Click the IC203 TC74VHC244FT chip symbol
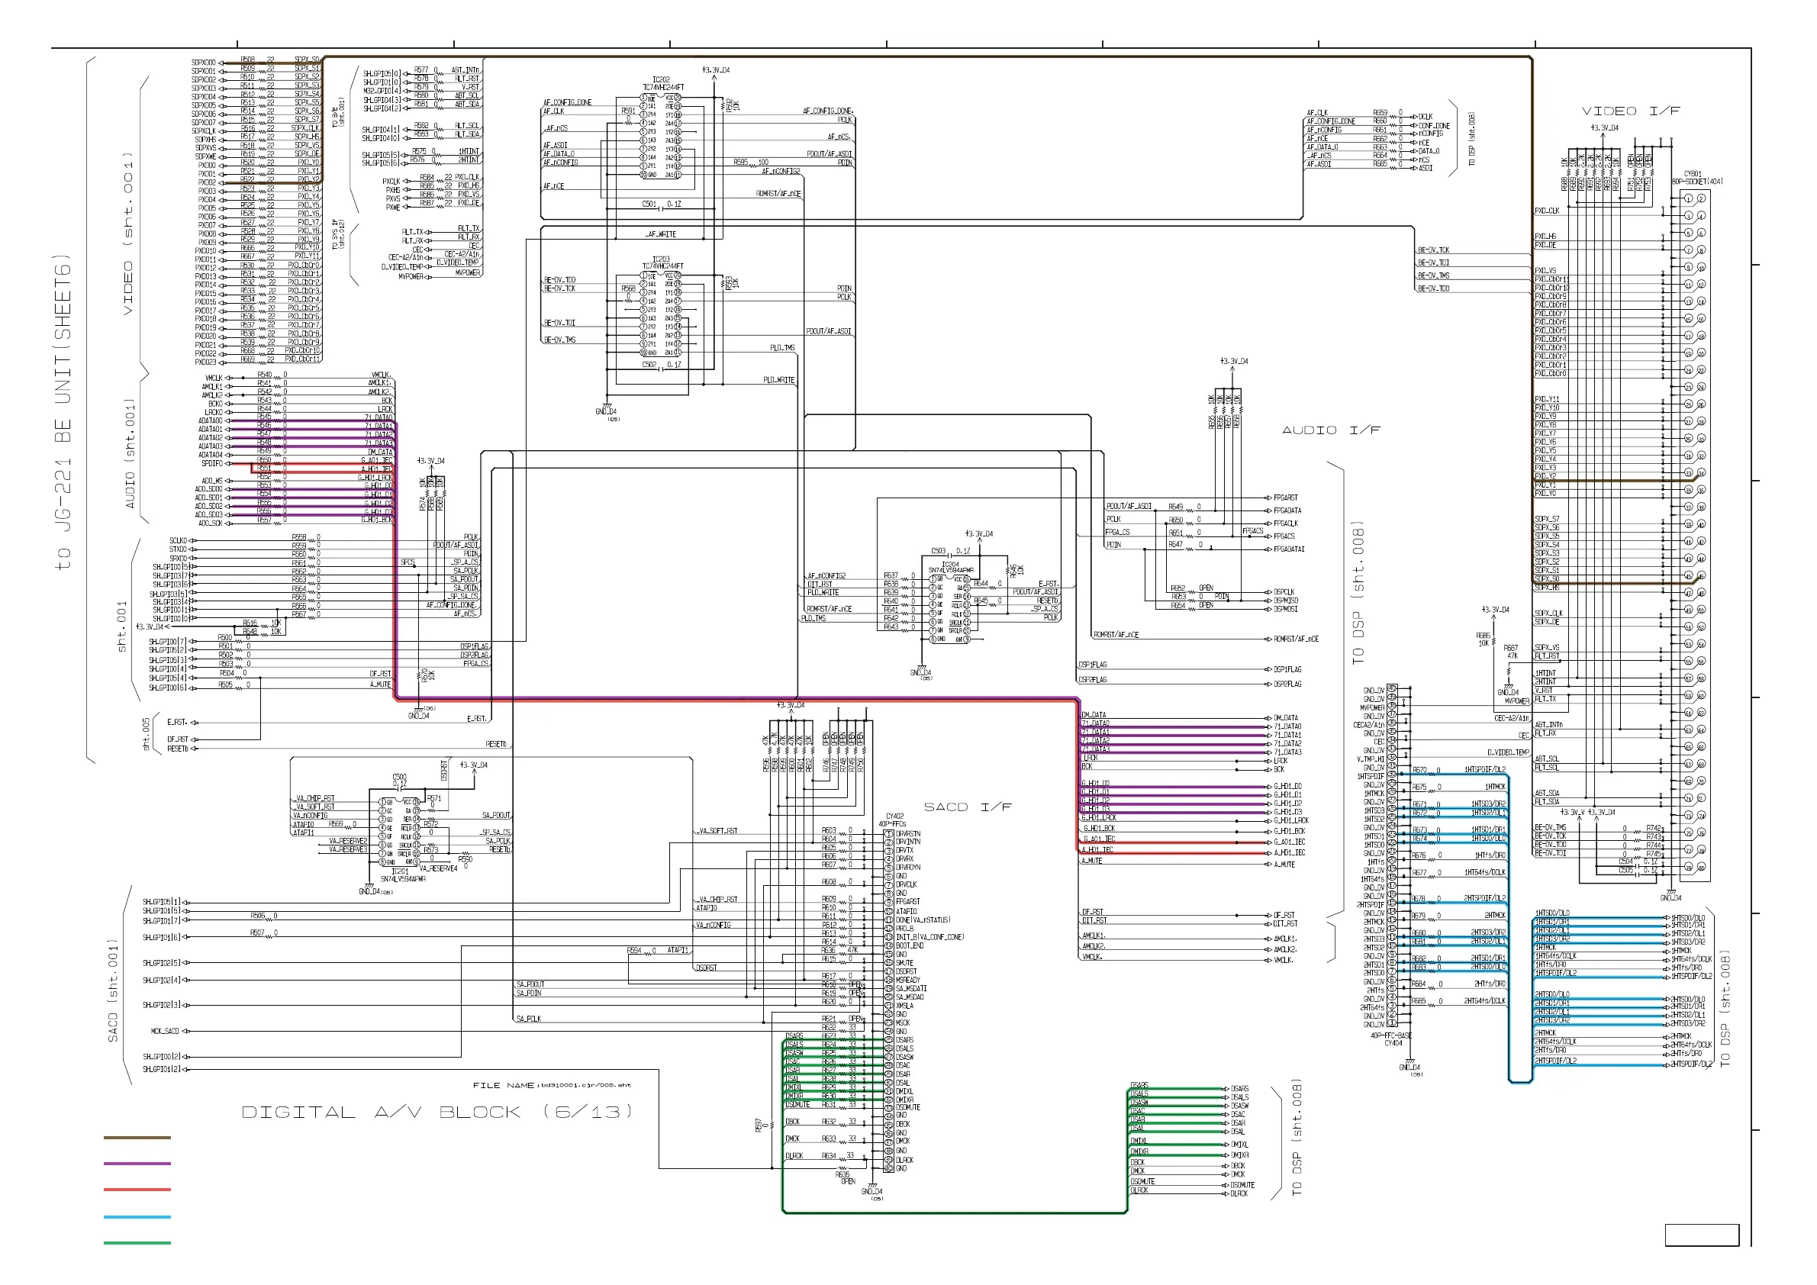Screen dimensions: 1817x1285 pyautogui.click(x=661, y=314)
